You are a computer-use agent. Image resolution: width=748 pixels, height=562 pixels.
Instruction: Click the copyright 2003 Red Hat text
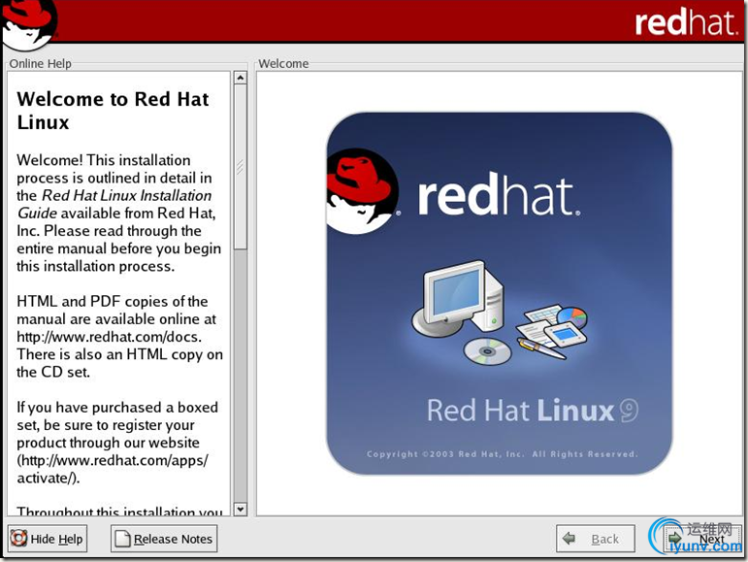point(502,453)
